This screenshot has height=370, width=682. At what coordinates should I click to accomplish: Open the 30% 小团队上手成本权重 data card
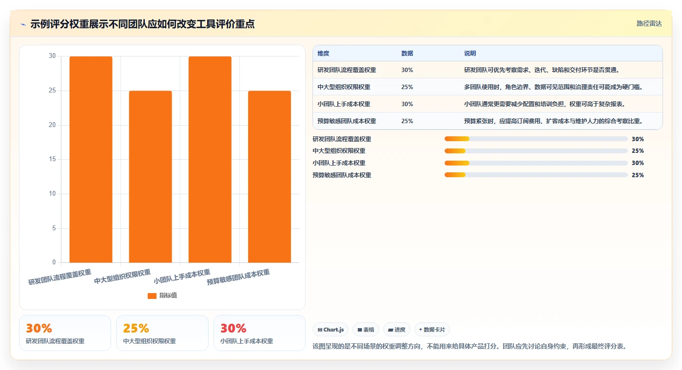tap(259, 333)
